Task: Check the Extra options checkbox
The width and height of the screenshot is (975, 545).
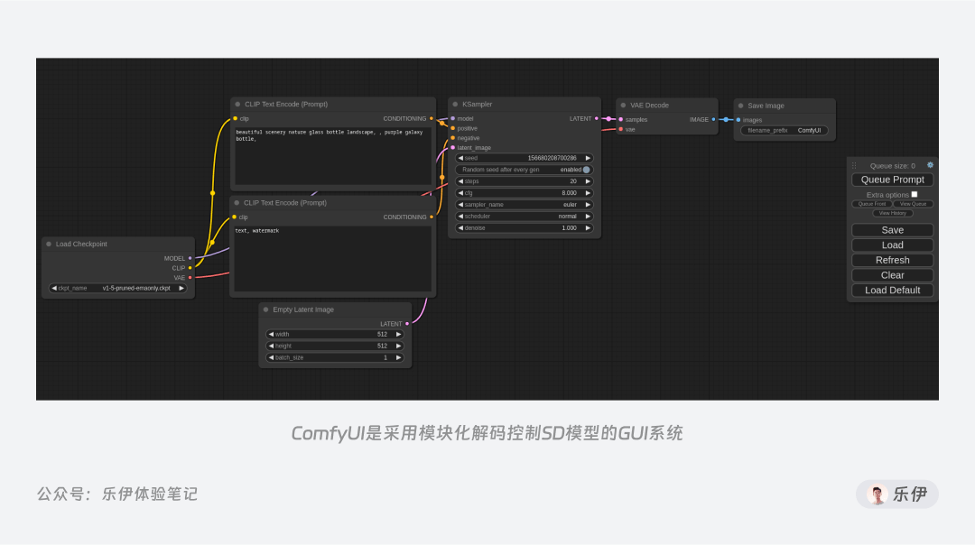Action: tap(914, 195)
